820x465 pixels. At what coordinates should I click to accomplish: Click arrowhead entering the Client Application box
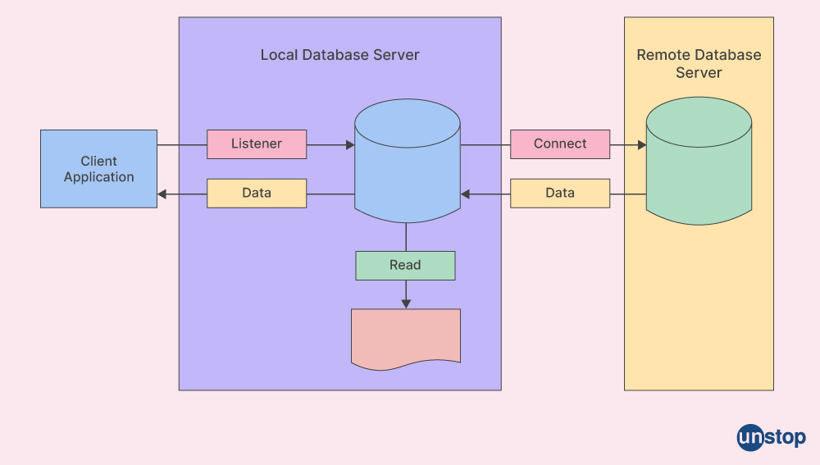(x=162, y=194)
